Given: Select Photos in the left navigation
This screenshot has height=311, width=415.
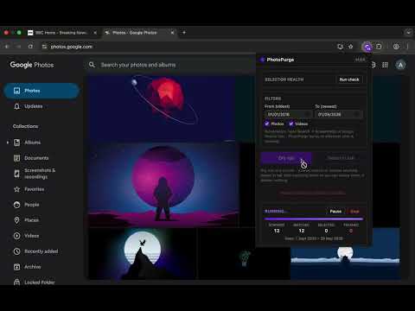Looking at the screenshot, I should (41, 91).
